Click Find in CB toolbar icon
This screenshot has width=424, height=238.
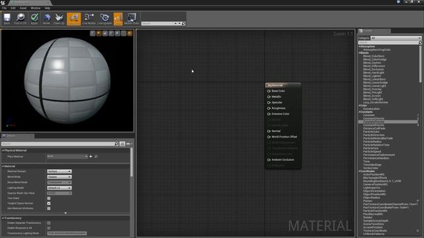pos(21,19)
